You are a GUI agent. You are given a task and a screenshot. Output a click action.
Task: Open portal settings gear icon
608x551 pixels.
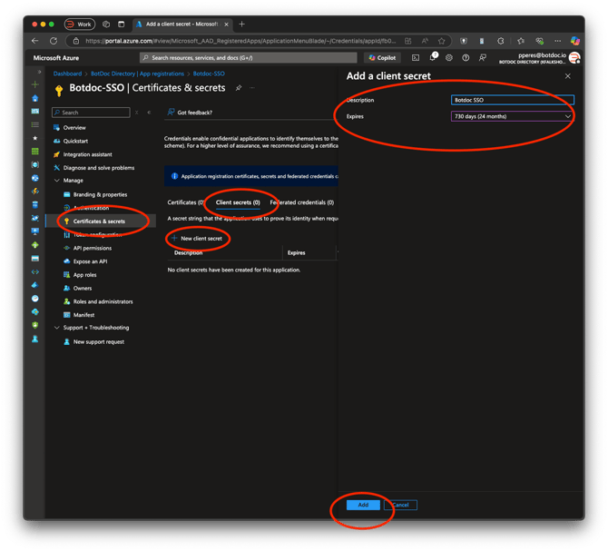[x=449, y=58]
